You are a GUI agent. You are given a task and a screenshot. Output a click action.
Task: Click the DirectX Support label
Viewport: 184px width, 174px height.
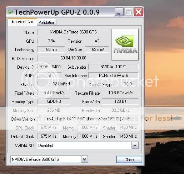(x=102, y=85)
